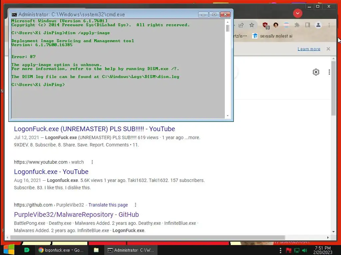Viewport: 341px width, 255px height.
Task: Maximize the cmd.exe window
Action: click(x=214, y=15)
